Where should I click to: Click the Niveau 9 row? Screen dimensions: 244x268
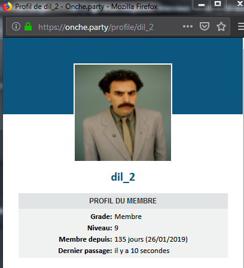pos(123,228)
